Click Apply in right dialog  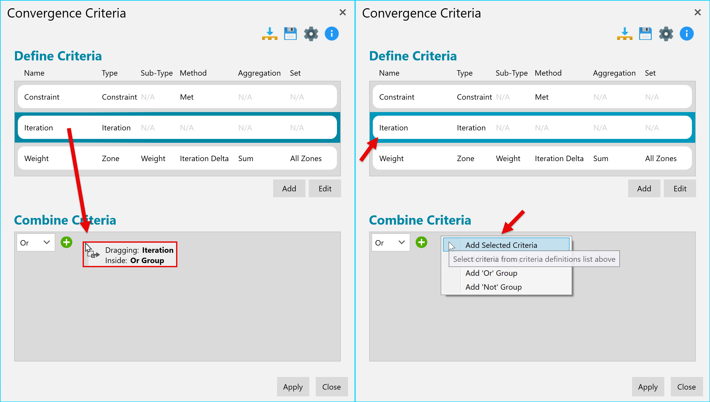[x=648, y=387]
